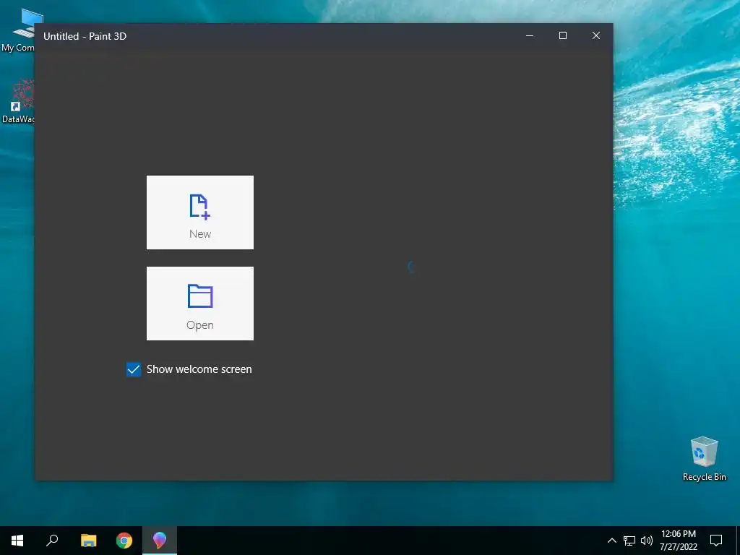The height and width of the screenshot is (555, 740).
Task: Open an existing file in Paint 3D
Action: pyautogui.click(x=199, y=304)
